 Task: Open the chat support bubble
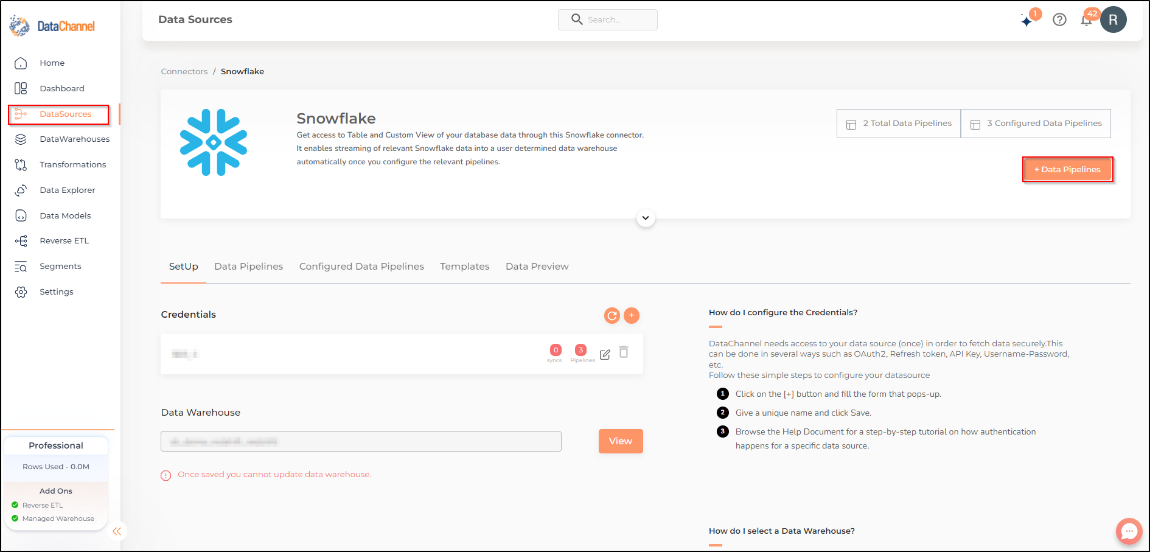(x=1129, y=531)
